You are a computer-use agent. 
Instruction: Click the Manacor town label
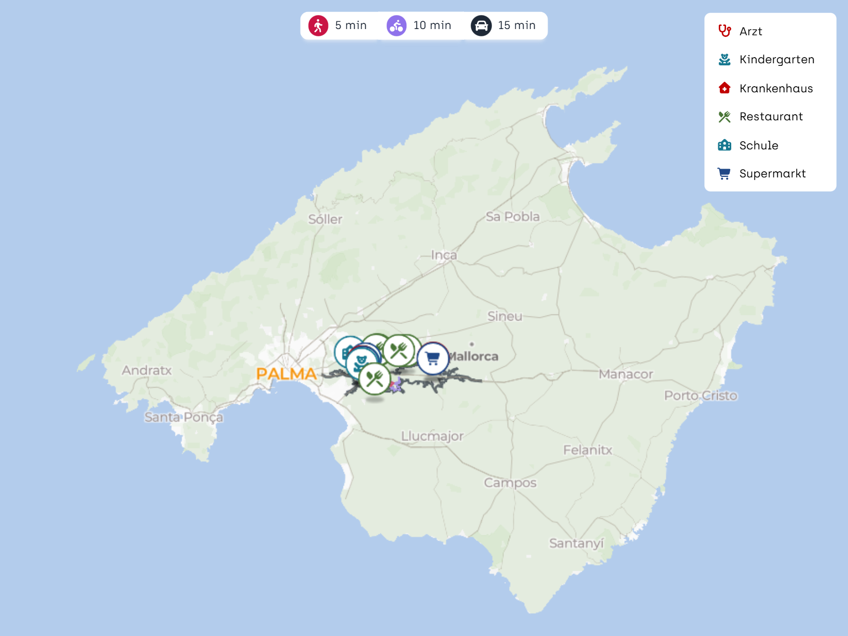pyautogui.click(x=625, y=374)
